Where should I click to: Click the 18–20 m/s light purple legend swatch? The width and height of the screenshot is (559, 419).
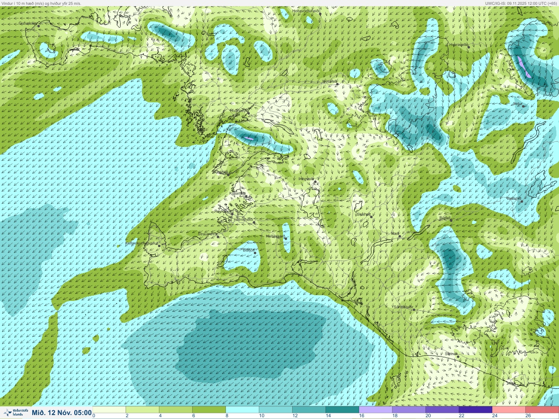[x=409, y=410]
